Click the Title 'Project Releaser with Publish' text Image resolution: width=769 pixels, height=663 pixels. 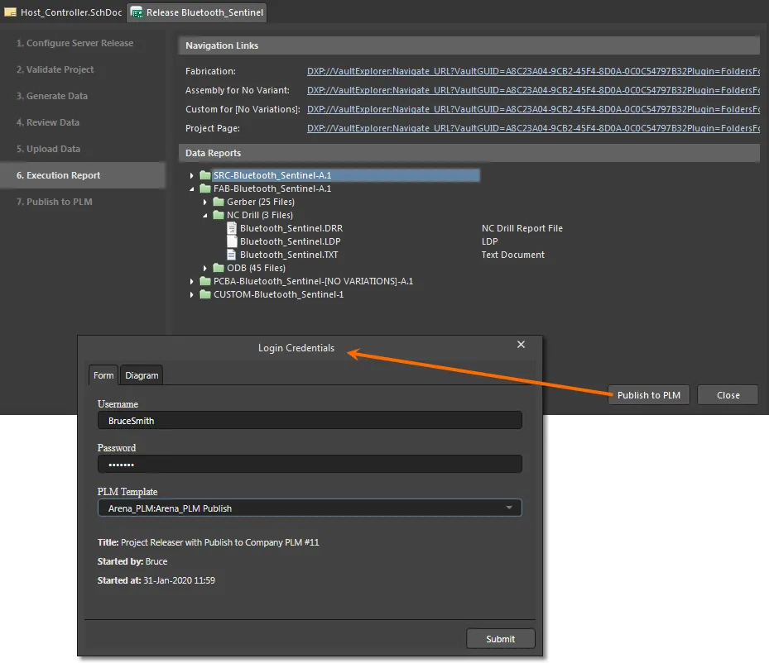[208, 542]
